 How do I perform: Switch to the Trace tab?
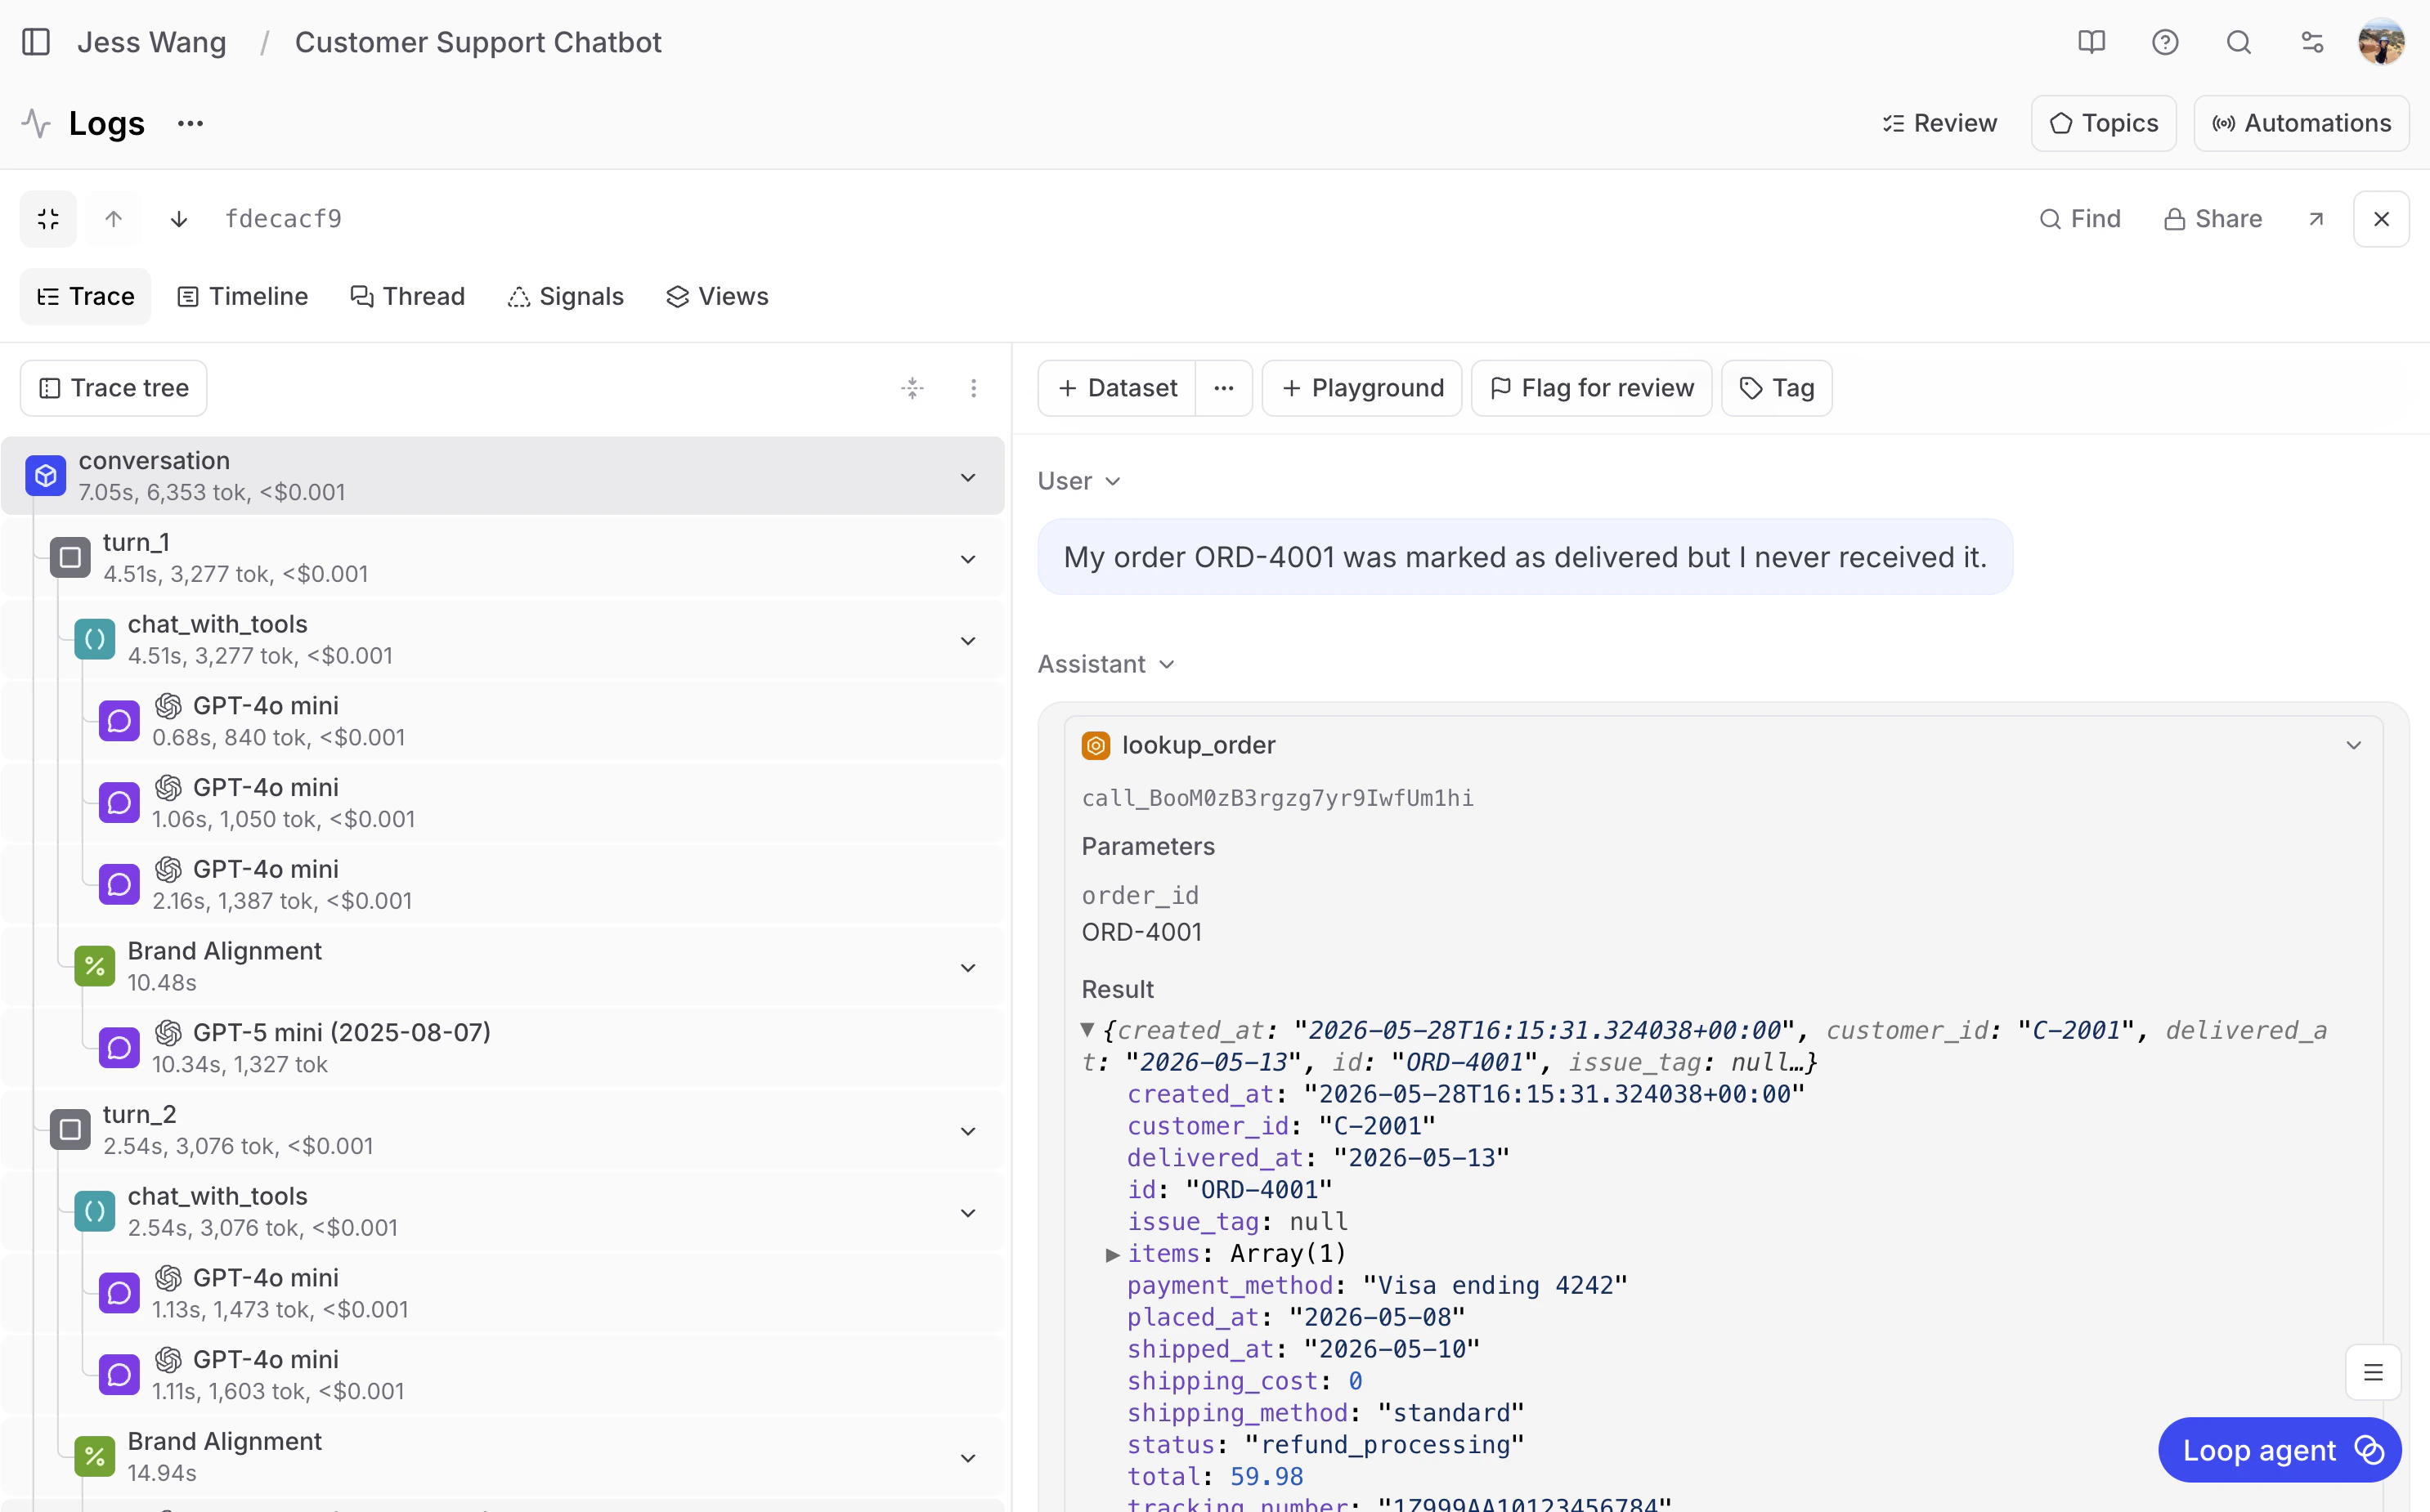[x=85, y=297]
